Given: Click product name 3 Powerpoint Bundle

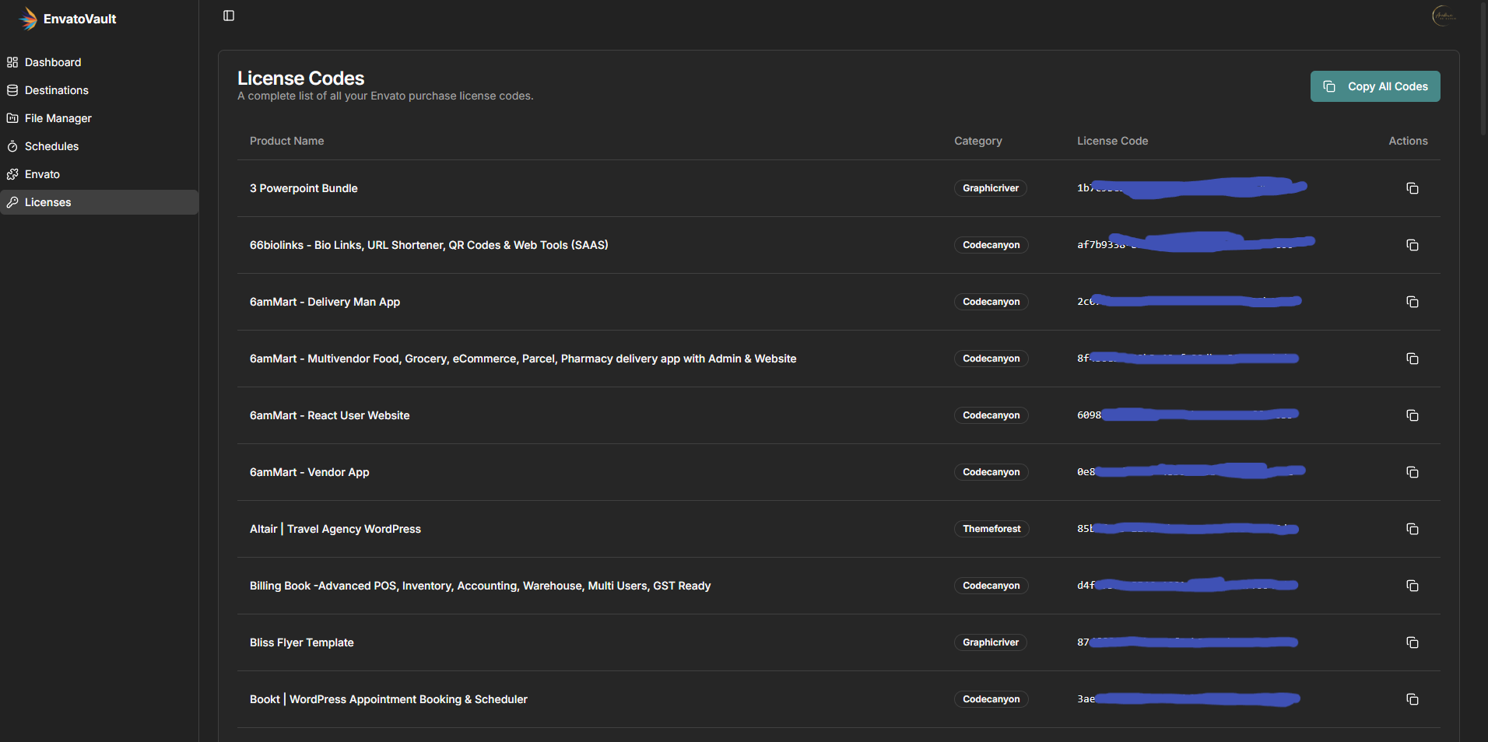Looking at the screenshot, I should (x=304, y=188).
